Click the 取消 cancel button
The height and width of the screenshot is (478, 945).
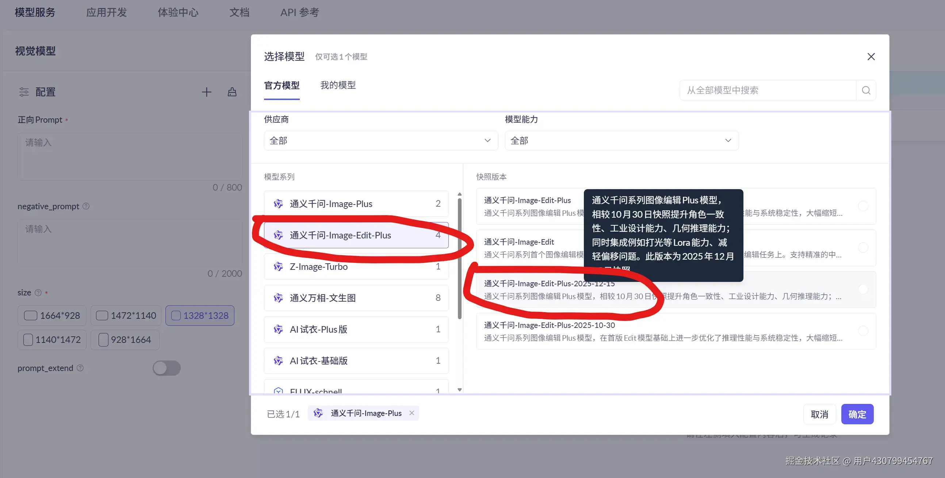pyautogui.click(x=819, y=414)
